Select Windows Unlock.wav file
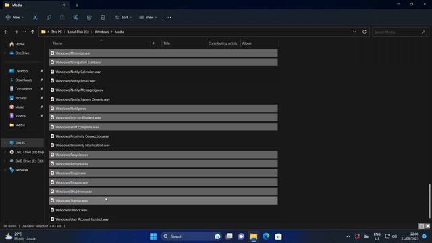 click(163, 210)
